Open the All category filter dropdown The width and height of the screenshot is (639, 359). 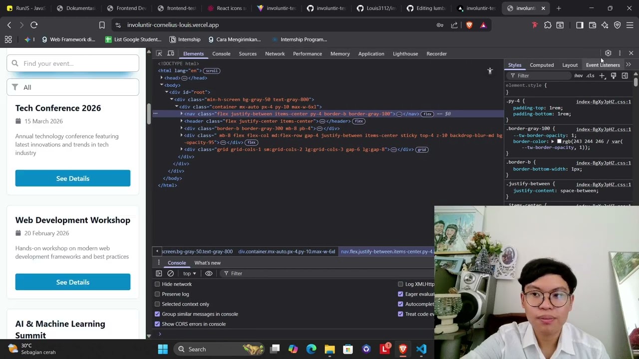[x=73, y=87]
